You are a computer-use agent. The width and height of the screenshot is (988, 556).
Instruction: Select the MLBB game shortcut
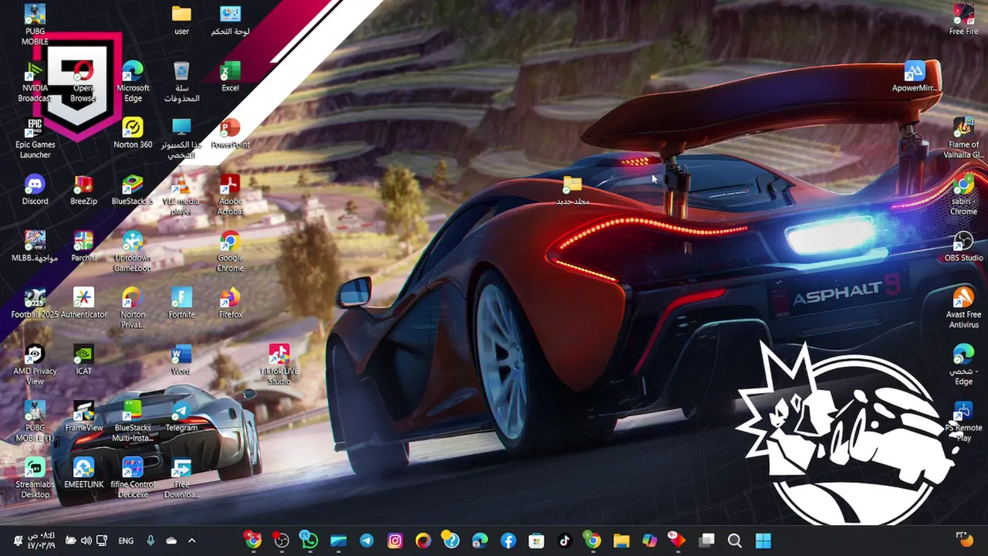(35, 246)
